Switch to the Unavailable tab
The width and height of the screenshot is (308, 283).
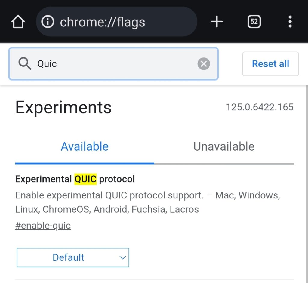(224, 147)
